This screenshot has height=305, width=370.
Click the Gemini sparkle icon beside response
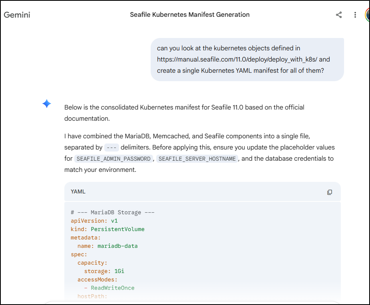coord(47,104)
